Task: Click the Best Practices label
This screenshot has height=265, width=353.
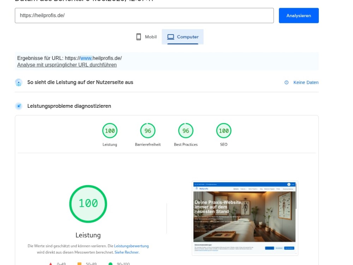Action: (186, 145)
